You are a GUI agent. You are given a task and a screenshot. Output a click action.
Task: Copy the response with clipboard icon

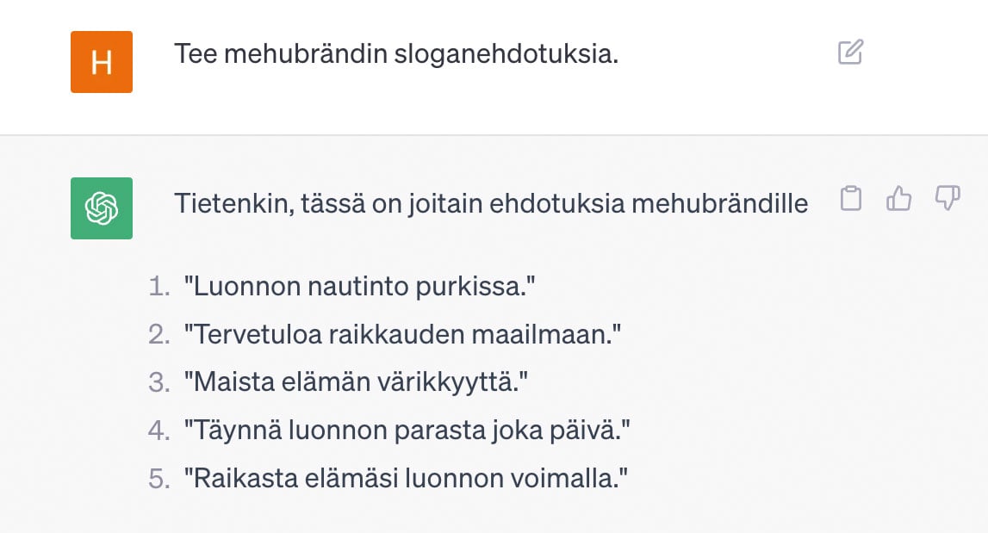coord(851,198)
